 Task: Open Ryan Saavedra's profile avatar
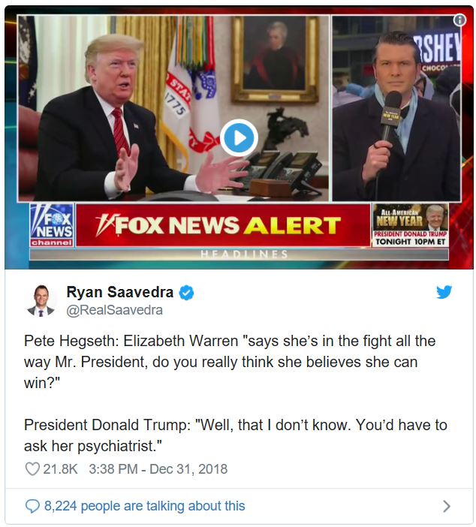click(41, 300)
